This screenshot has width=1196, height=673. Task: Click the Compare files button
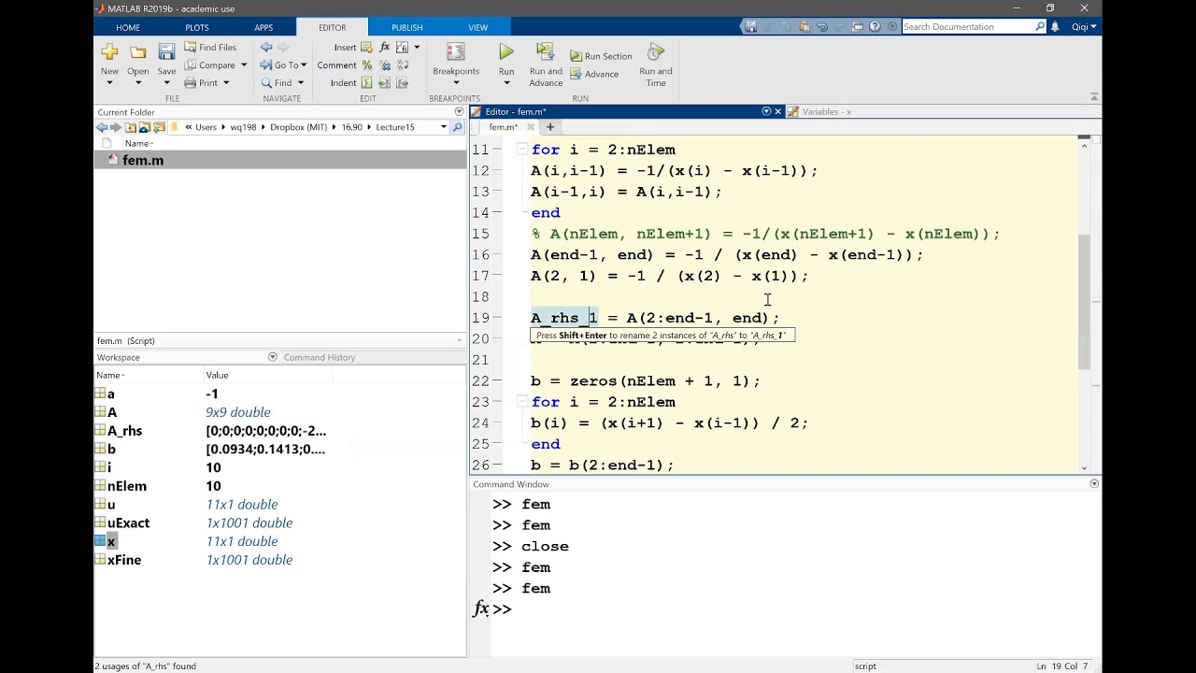[x=210, y=64]
